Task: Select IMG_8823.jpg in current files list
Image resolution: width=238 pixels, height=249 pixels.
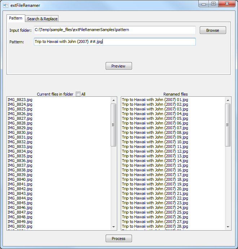Action: click(x=20, y=100)
